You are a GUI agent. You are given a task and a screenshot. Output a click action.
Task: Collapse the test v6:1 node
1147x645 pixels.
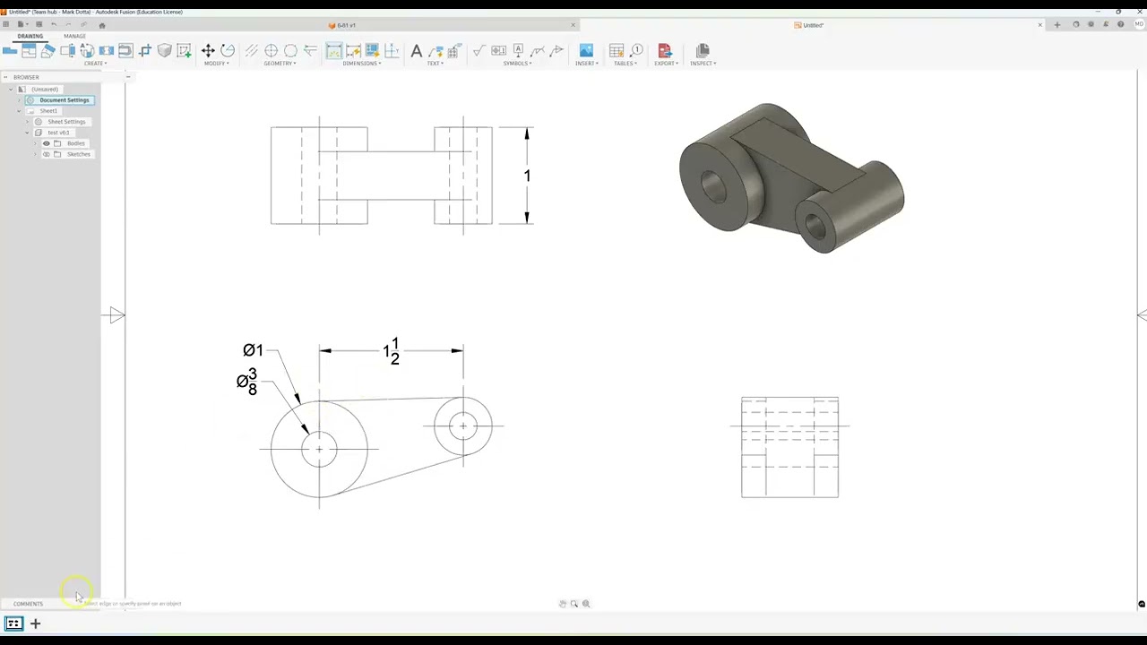(27, 133)
